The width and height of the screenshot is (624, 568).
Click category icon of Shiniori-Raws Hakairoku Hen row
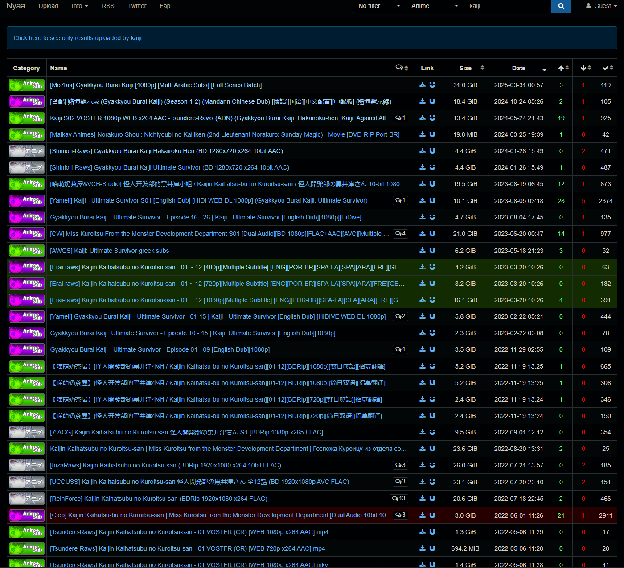pyautogui.click(x=27, y=151)
